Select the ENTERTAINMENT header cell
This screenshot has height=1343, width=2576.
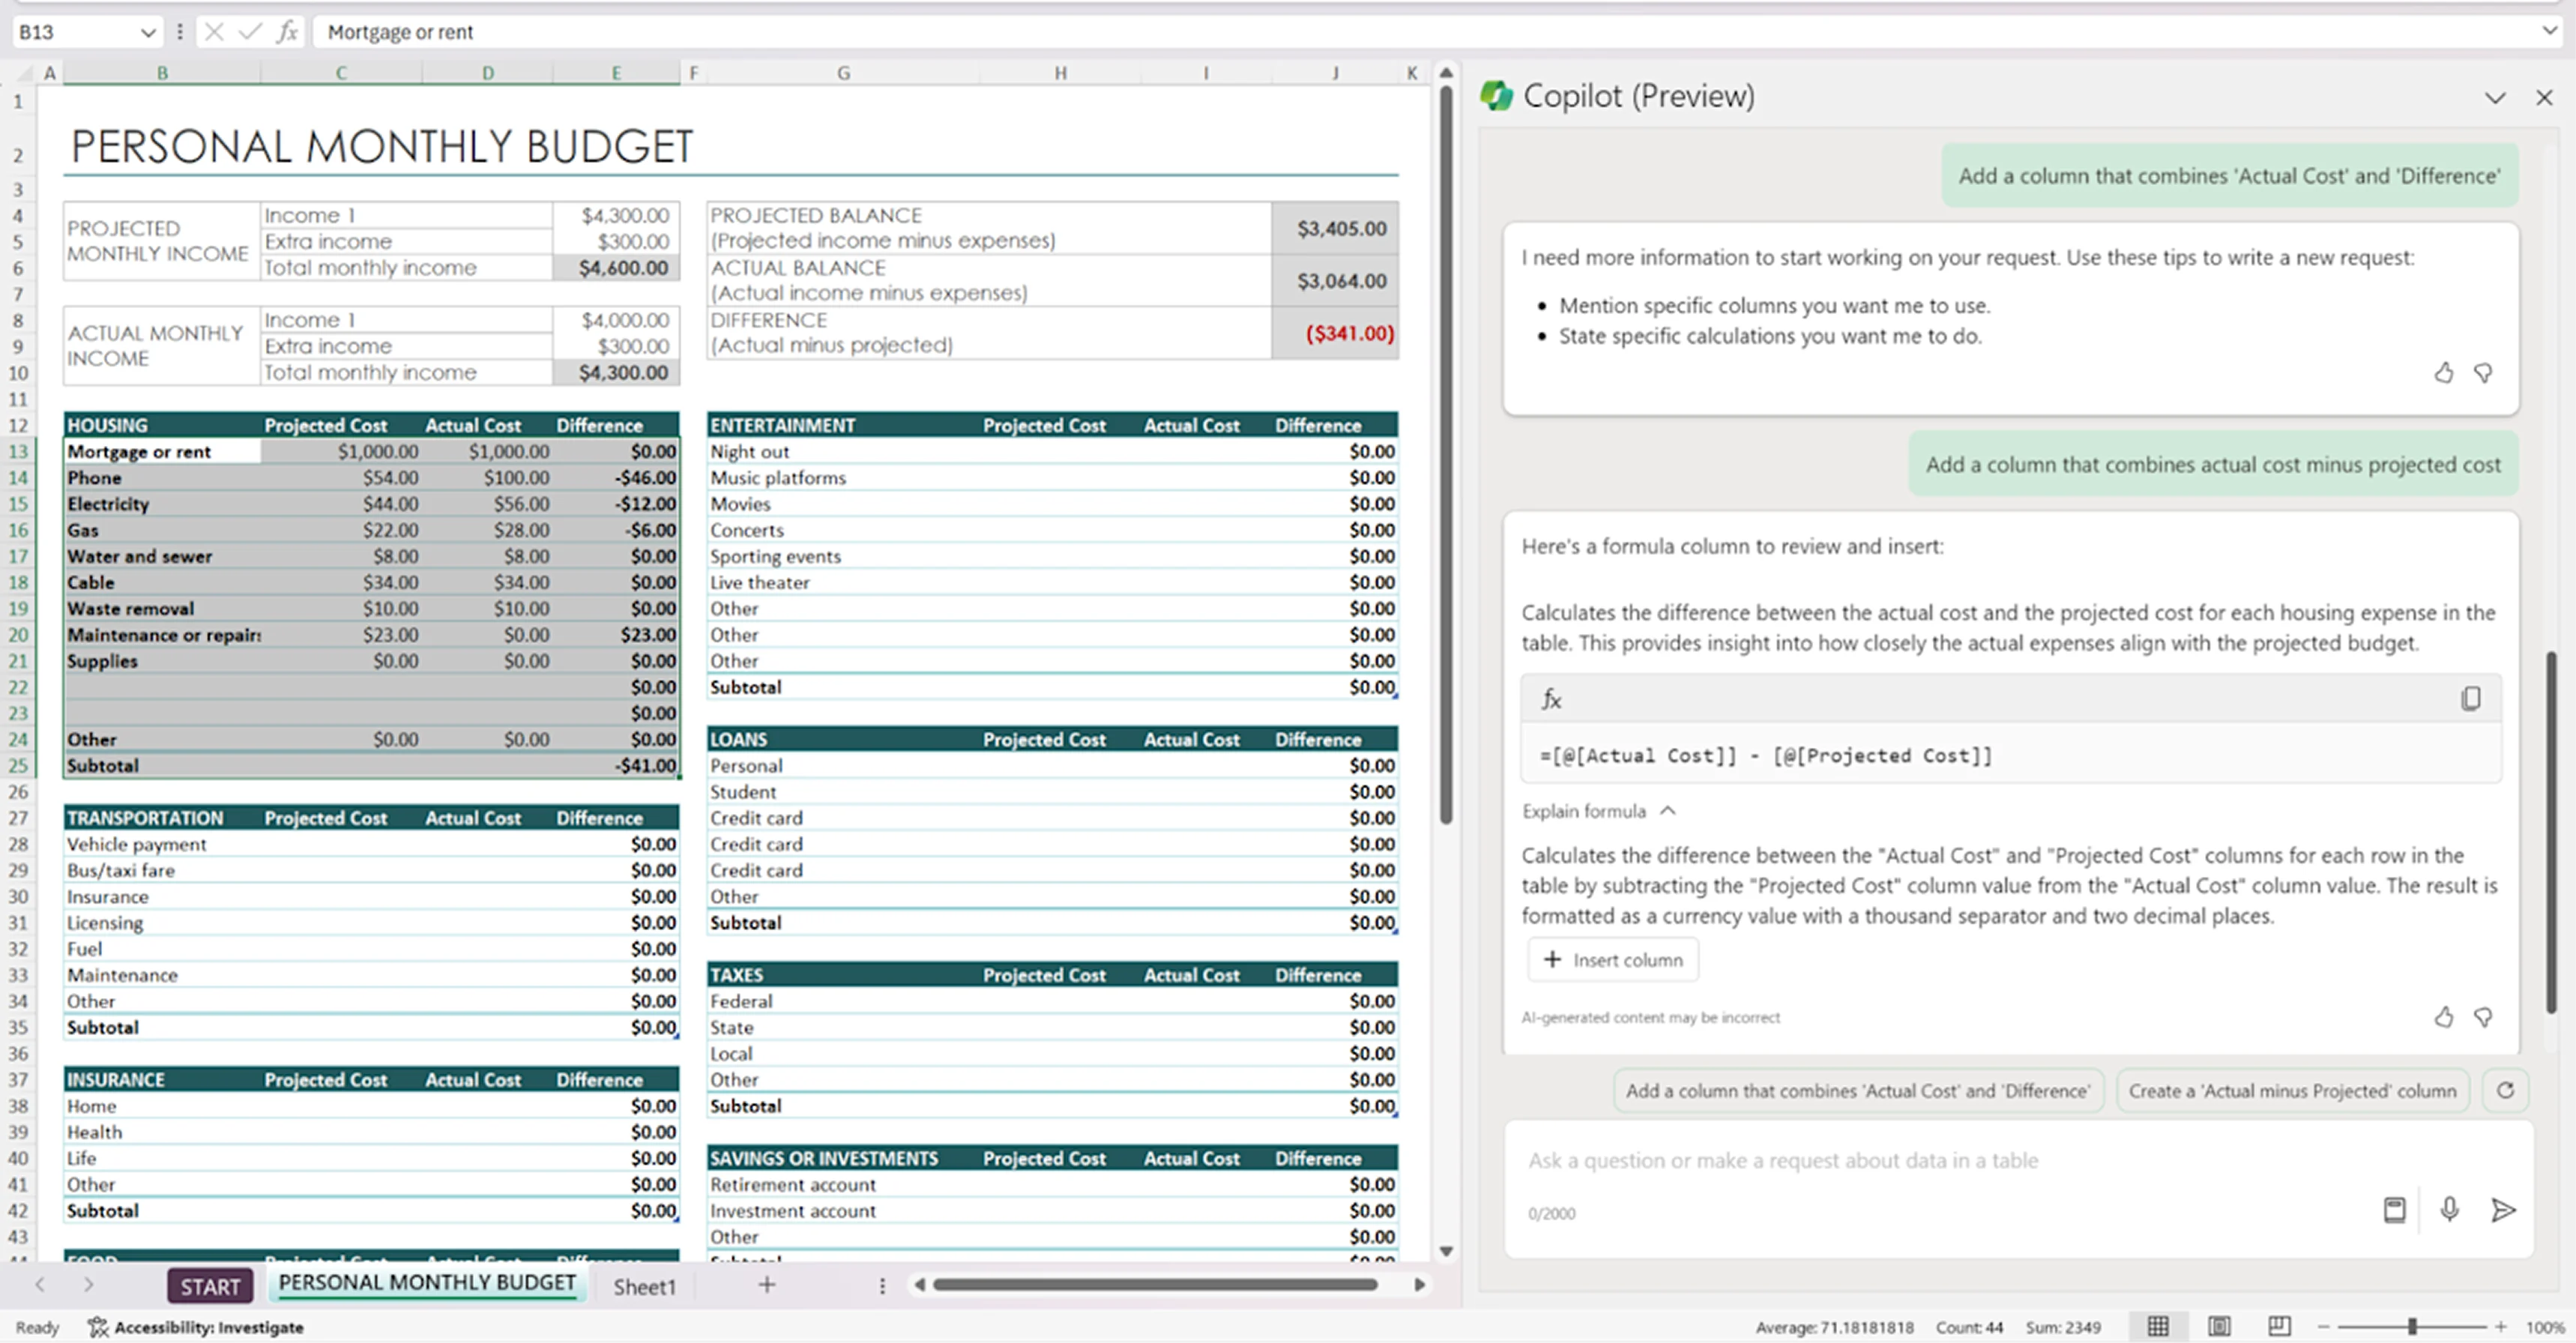point(843,425)
